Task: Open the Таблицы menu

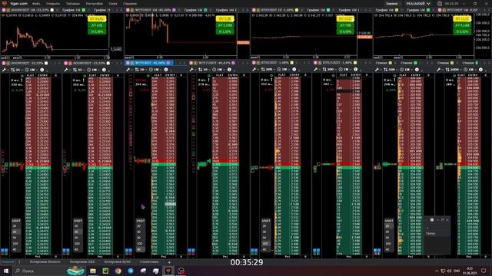Action: [72, 4]
